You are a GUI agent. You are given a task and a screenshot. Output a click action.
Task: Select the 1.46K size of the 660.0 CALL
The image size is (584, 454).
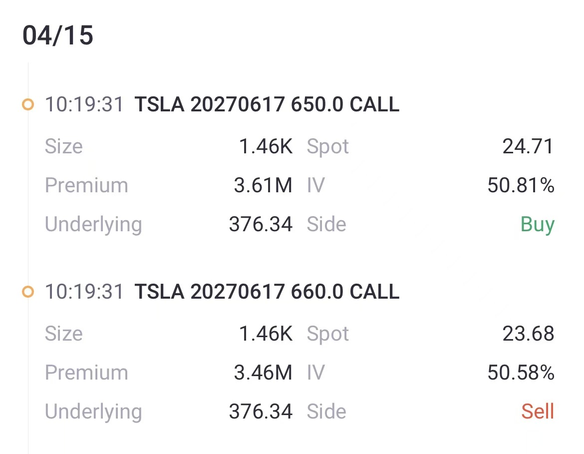(x=266, y=334)
